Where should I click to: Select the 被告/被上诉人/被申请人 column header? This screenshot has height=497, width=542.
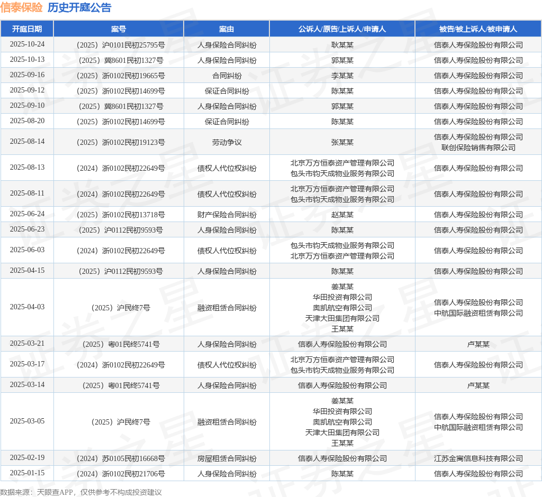coord(478,29)
